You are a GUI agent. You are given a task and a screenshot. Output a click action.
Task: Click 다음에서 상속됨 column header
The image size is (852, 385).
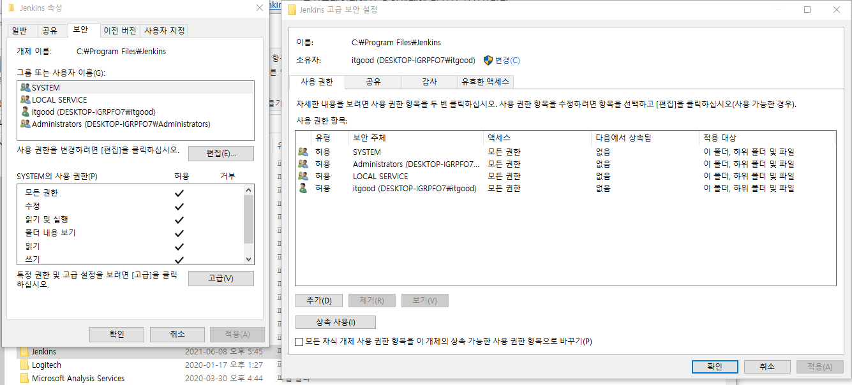pyautogui.click(x=645, y=138)
